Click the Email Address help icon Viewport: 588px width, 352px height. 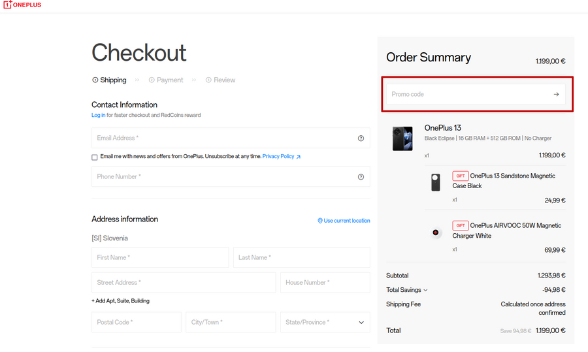coord(361,138)
